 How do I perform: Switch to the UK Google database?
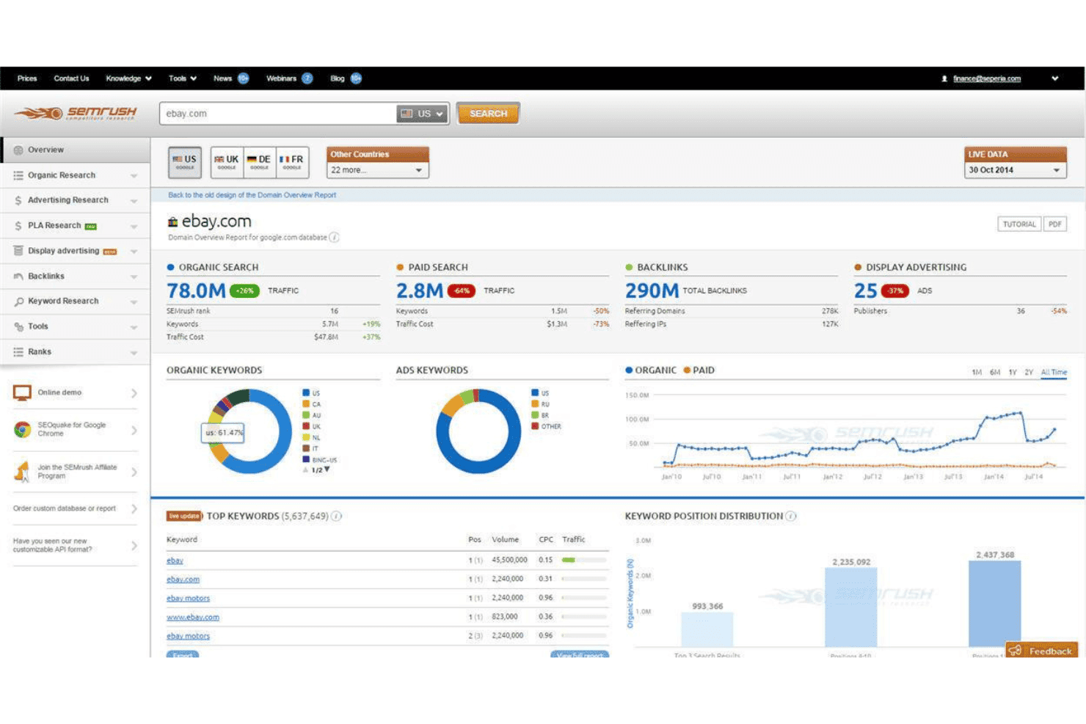click(x=227, y=162)
